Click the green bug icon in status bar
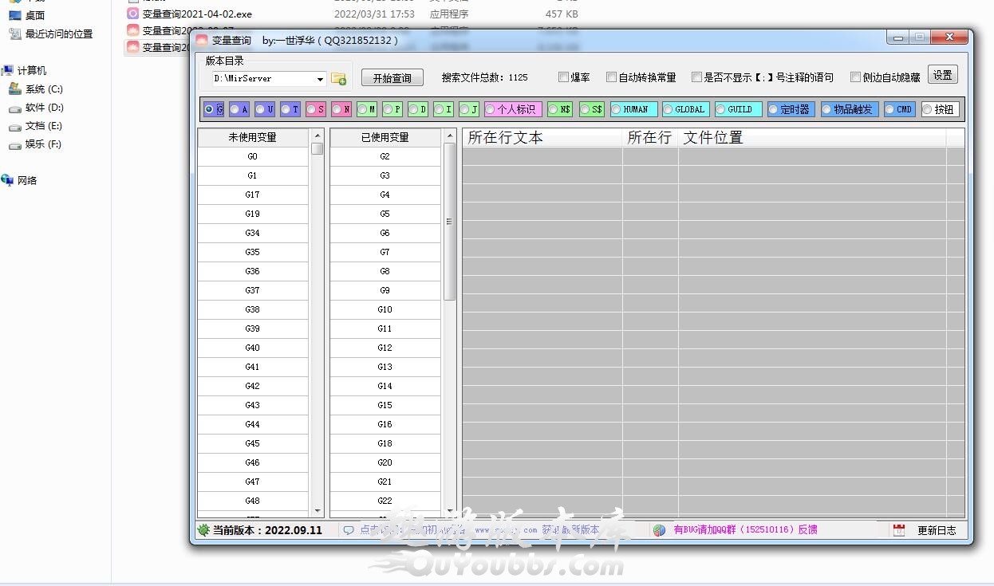 [203, 530]
